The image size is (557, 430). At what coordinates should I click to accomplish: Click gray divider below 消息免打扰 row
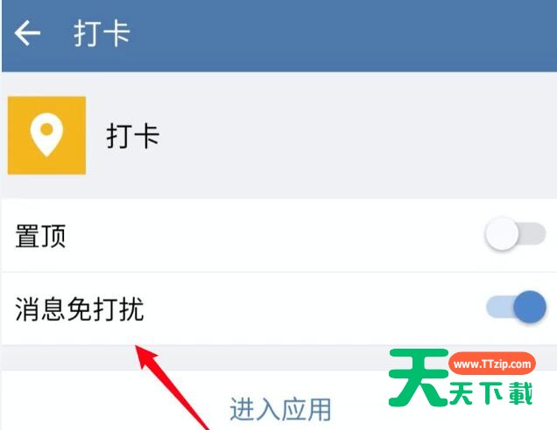pyautogui.click(x=195, y=357)
